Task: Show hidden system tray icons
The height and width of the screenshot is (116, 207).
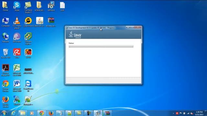Action: pos(173,113)
